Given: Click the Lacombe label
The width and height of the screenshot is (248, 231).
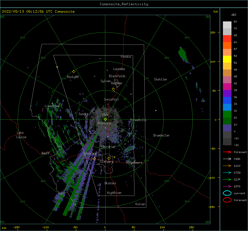Looking at the screenshot, I should (119, 69).
